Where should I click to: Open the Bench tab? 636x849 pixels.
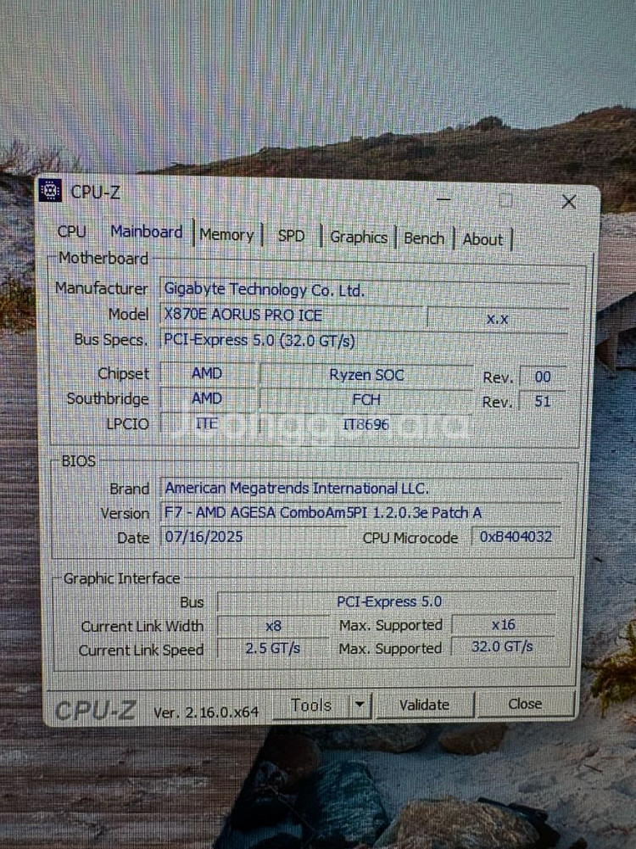[x=424, y=239]
